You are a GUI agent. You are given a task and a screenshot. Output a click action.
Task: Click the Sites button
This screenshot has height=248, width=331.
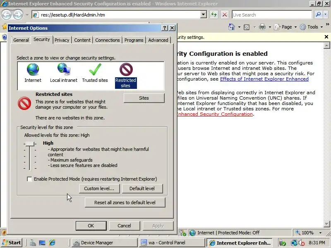[144, 98]
